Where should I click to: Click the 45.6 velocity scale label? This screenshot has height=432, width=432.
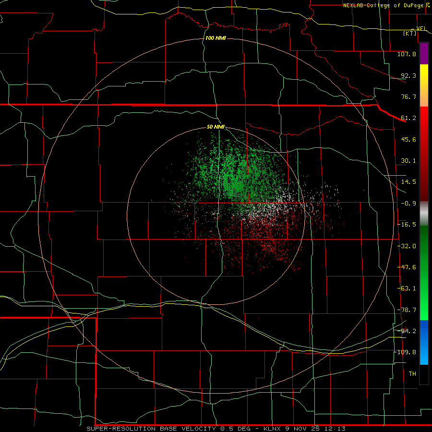pyautogui.click(x=408, y=139)
